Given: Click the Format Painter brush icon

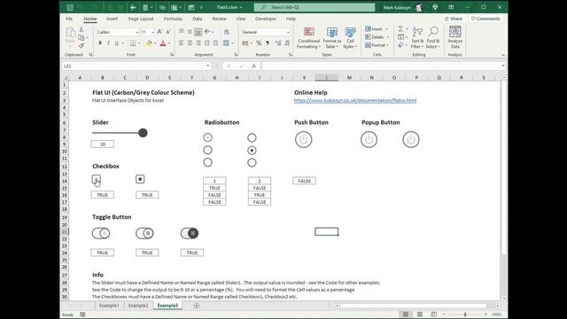Looking at the screenshot, I should point(82,45).
